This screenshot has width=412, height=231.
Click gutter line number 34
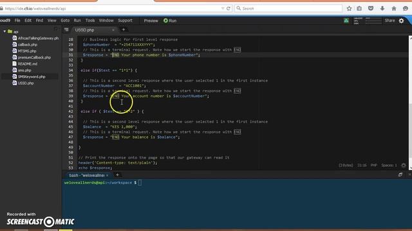point(71,70)
